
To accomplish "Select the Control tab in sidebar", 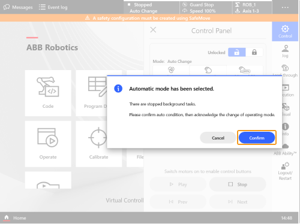I will pos(285,32).
